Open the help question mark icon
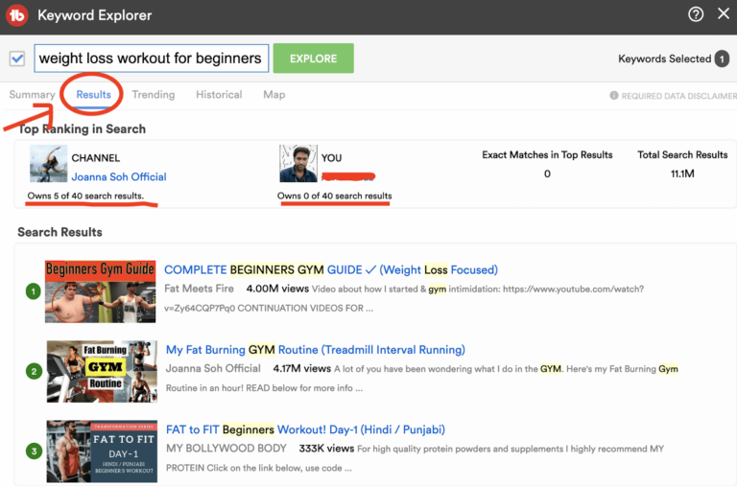The width and height of the screenshot is (737, 486). pyautogui.click(x=696, y=14)
